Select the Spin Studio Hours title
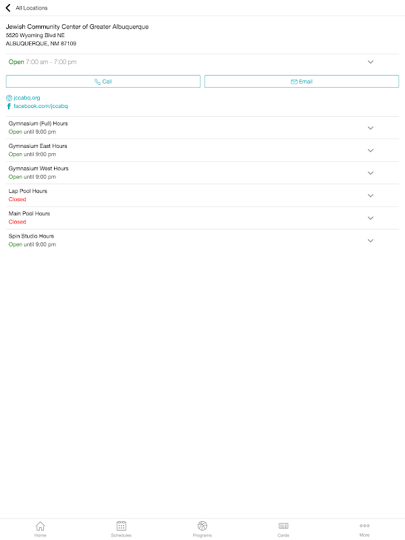Image resolution: width=405 pixels, height=540 pixels. [x=31, y=236]
